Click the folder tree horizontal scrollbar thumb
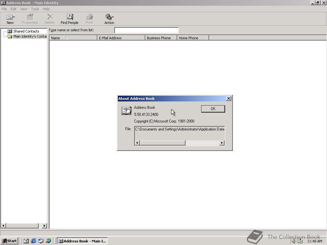The image size is (327, 245). tap(22, 226)
